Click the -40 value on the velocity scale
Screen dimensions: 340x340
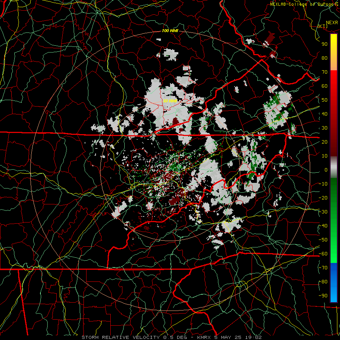click(323, 226)
